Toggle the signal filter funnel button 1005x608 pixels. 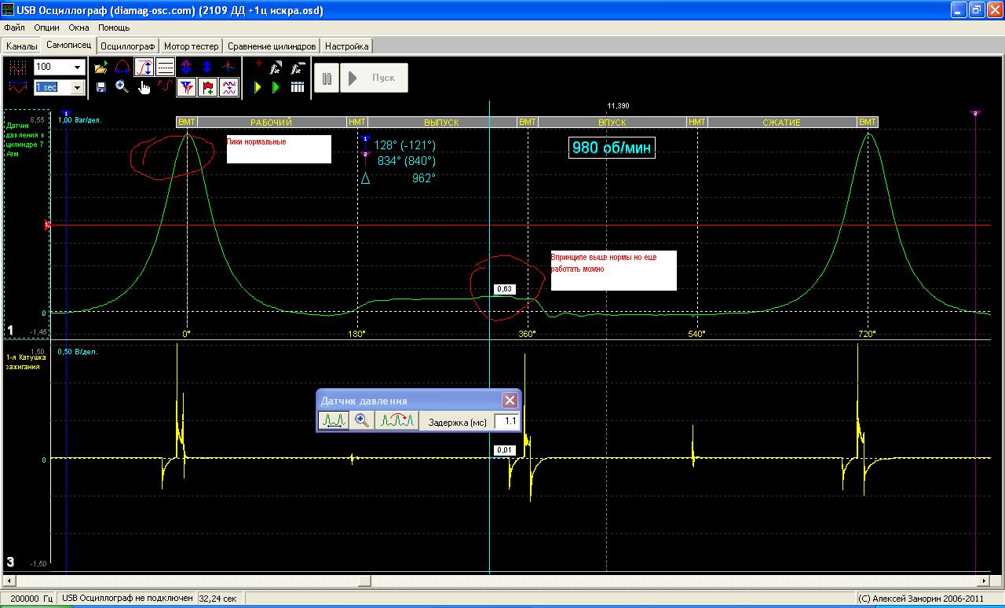coord(186,87)
